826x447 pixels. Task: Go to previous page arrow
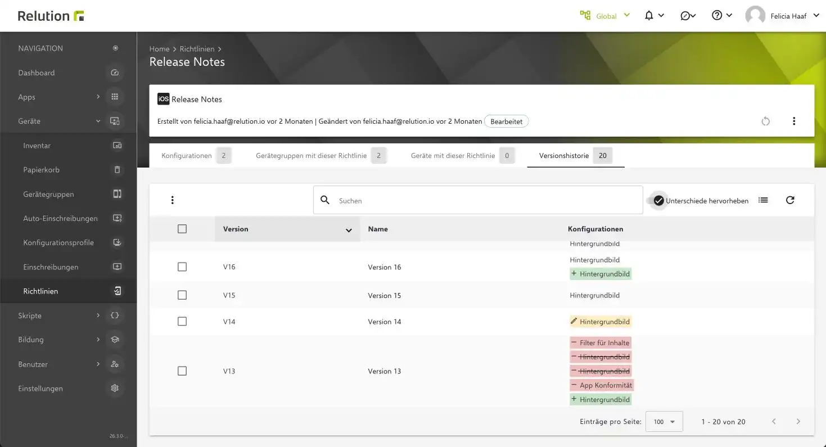click(774, 422)
